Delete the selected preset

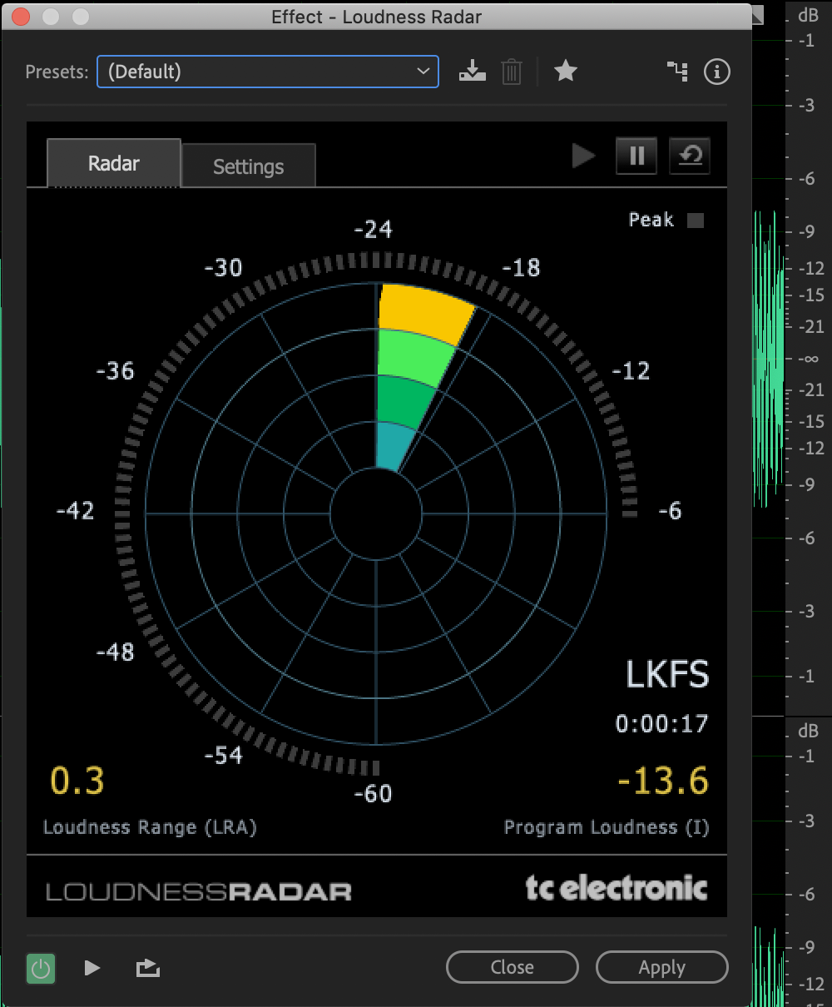[x=512, y=72]
